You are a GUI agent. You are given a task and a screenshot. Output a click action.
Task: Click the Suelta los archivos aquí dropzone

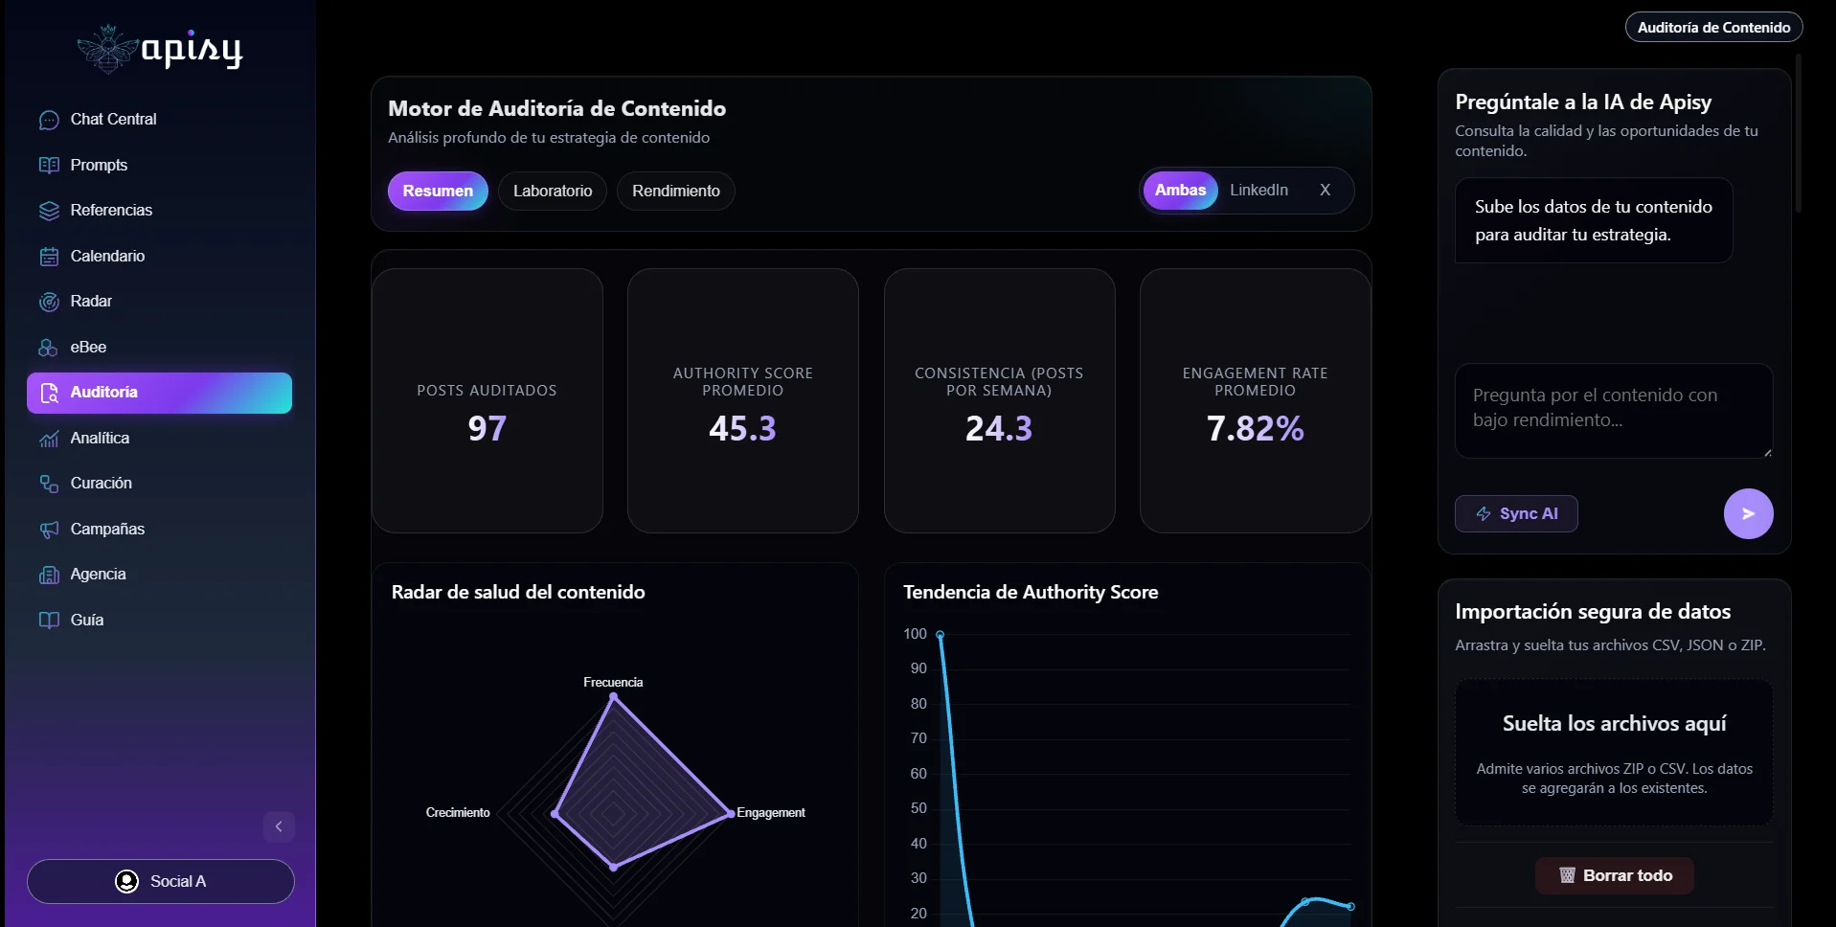(1614, 753)
